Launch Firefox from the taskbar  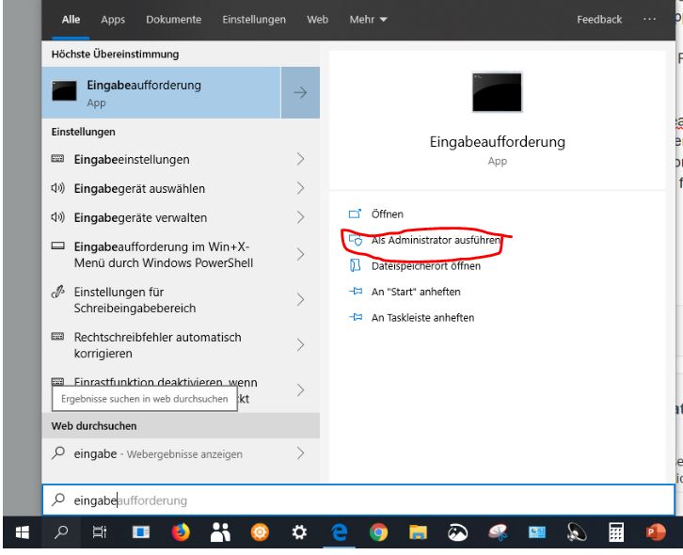coord(181,531)
